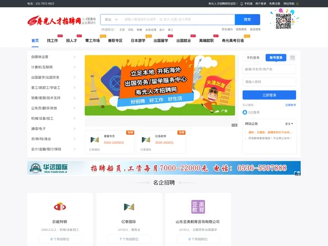Image resolution: width=328 pixels, height=246 pixels.
Task: Open 出国留学 nav item
Action: click(x=161, y=41)
